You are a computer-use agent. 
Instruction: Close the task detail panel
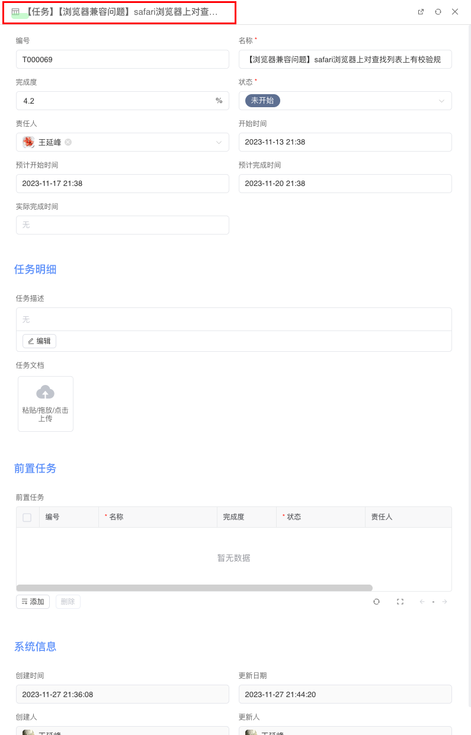tap(455, 12)
